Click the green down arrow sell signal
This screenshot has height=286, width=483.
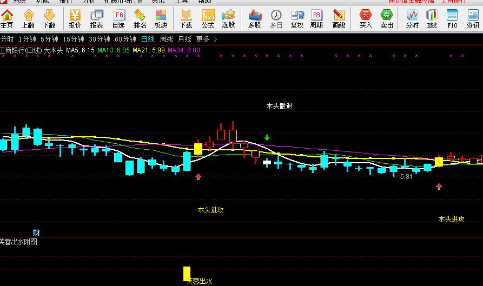click(x=267, y=137)
